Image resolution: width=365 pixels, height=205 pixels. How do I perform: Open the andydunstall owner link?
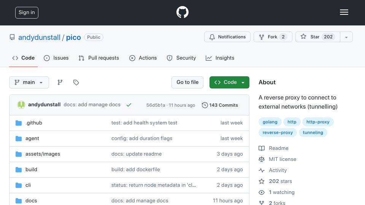point(39,38)
